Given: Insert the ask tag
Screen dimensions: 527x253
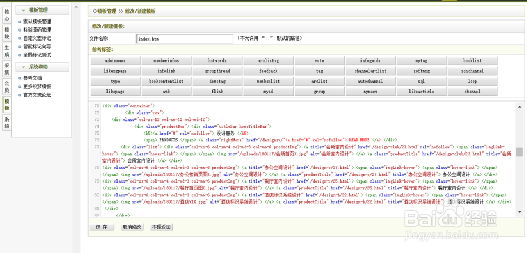Looking at the screenshot, I should tap(167, 92).
